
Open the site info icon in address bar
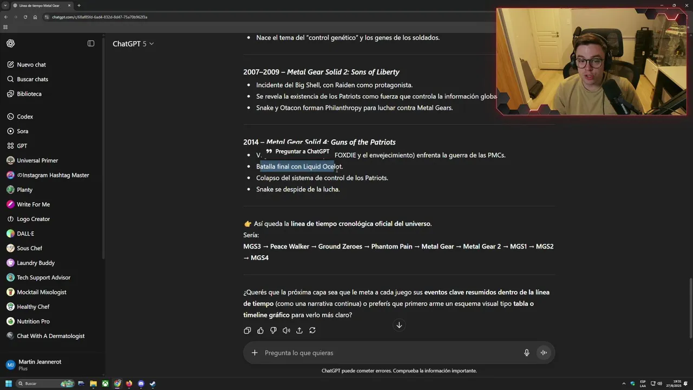click(48, 17)
